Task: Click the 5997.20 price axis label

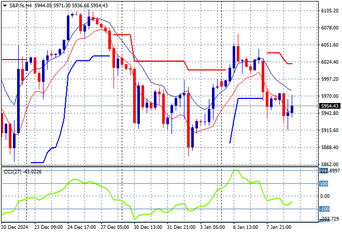Action: coord(330,79)
